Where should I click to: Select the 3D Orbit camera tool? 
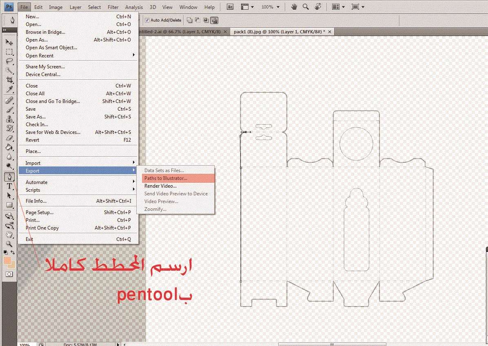click(9, 225)
